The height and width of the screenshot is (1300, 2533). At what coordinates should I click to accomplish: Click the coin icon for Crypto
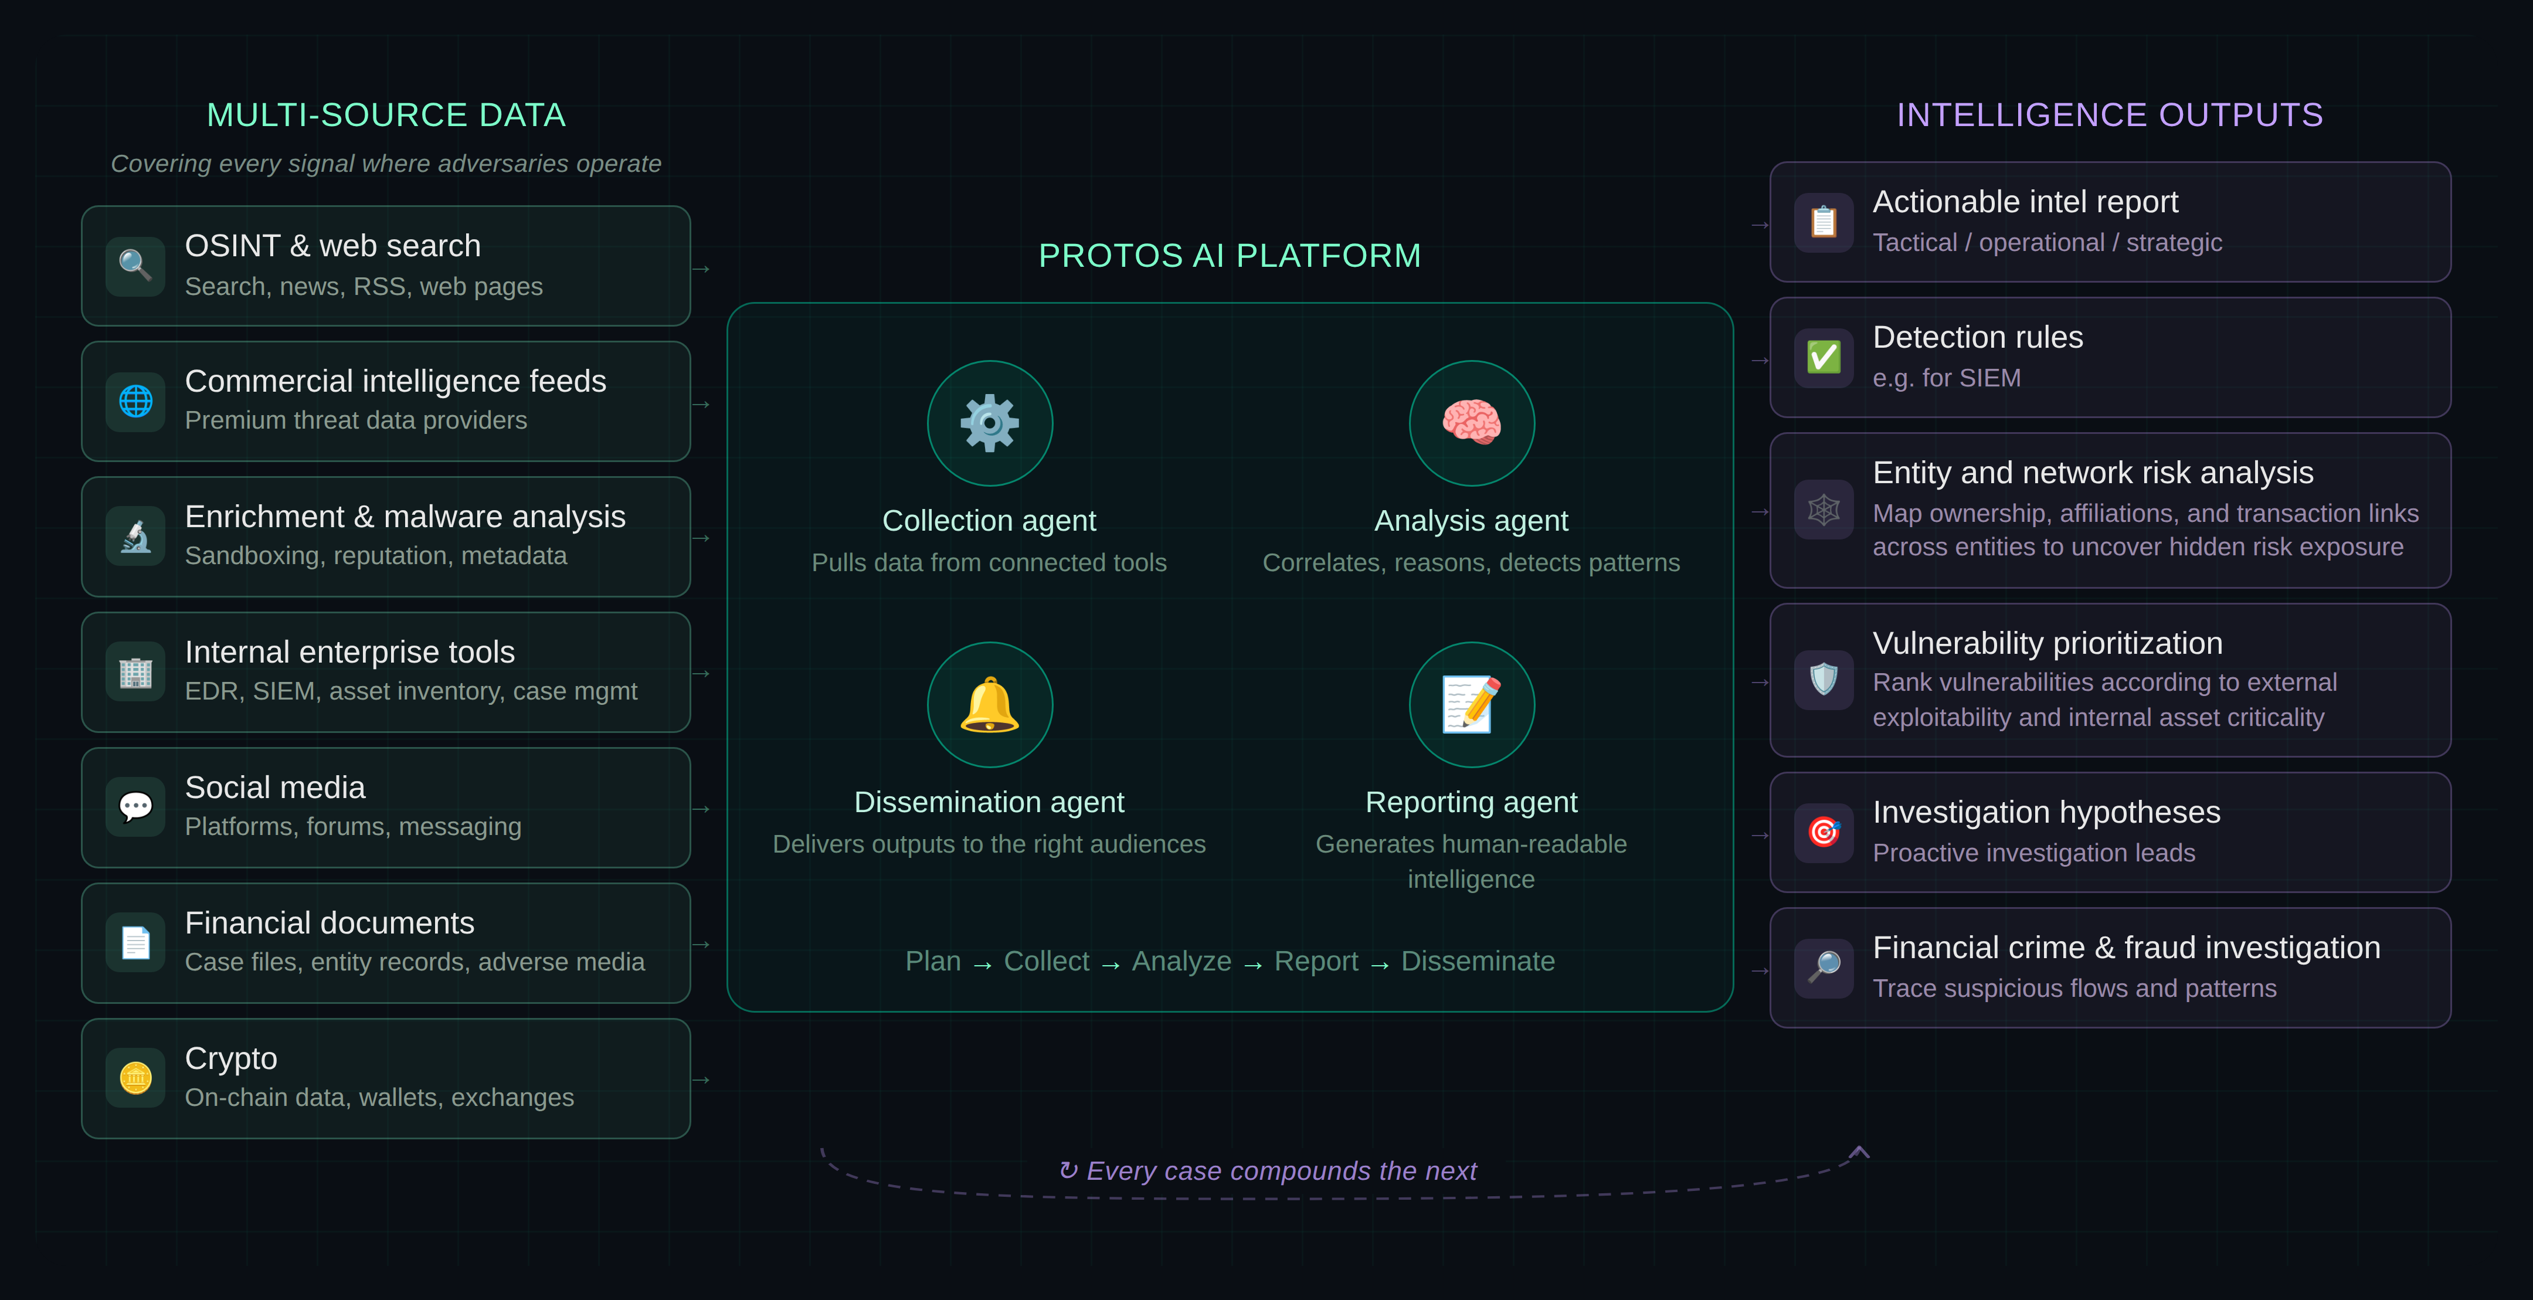[x=135, y=1079]
